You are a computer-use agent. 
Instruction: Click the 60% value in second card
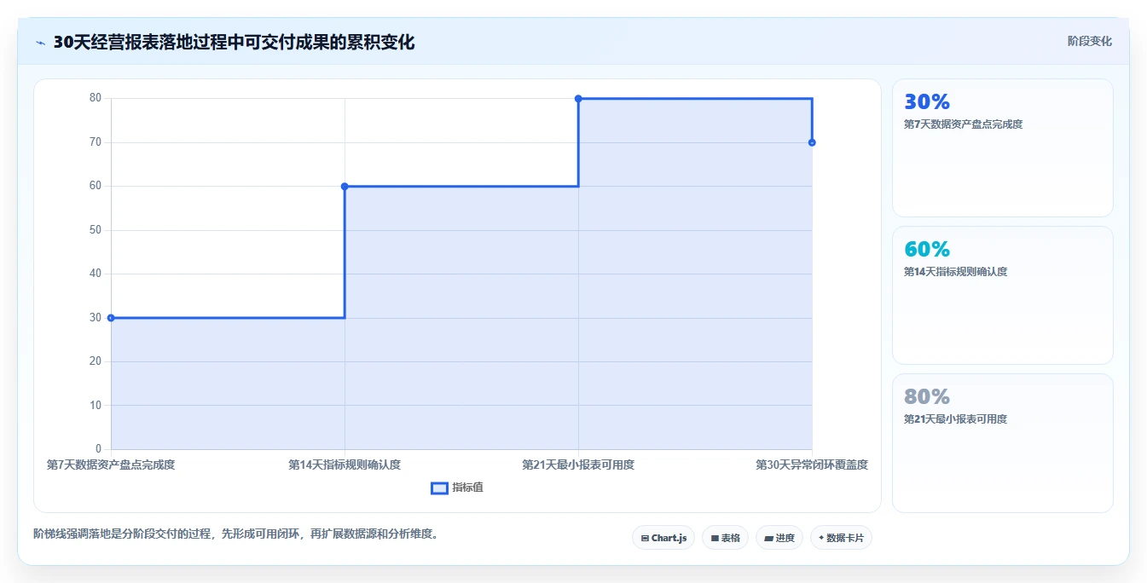(x=927, y=250)
